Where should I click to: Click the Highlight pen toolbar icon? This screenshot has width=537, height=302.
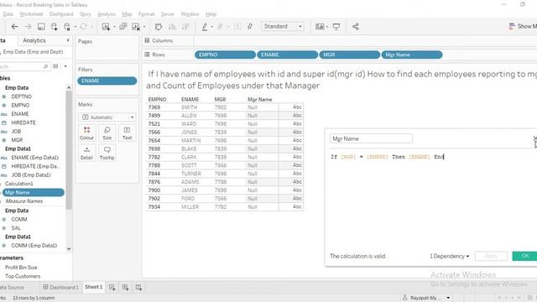tap(205, 27)
